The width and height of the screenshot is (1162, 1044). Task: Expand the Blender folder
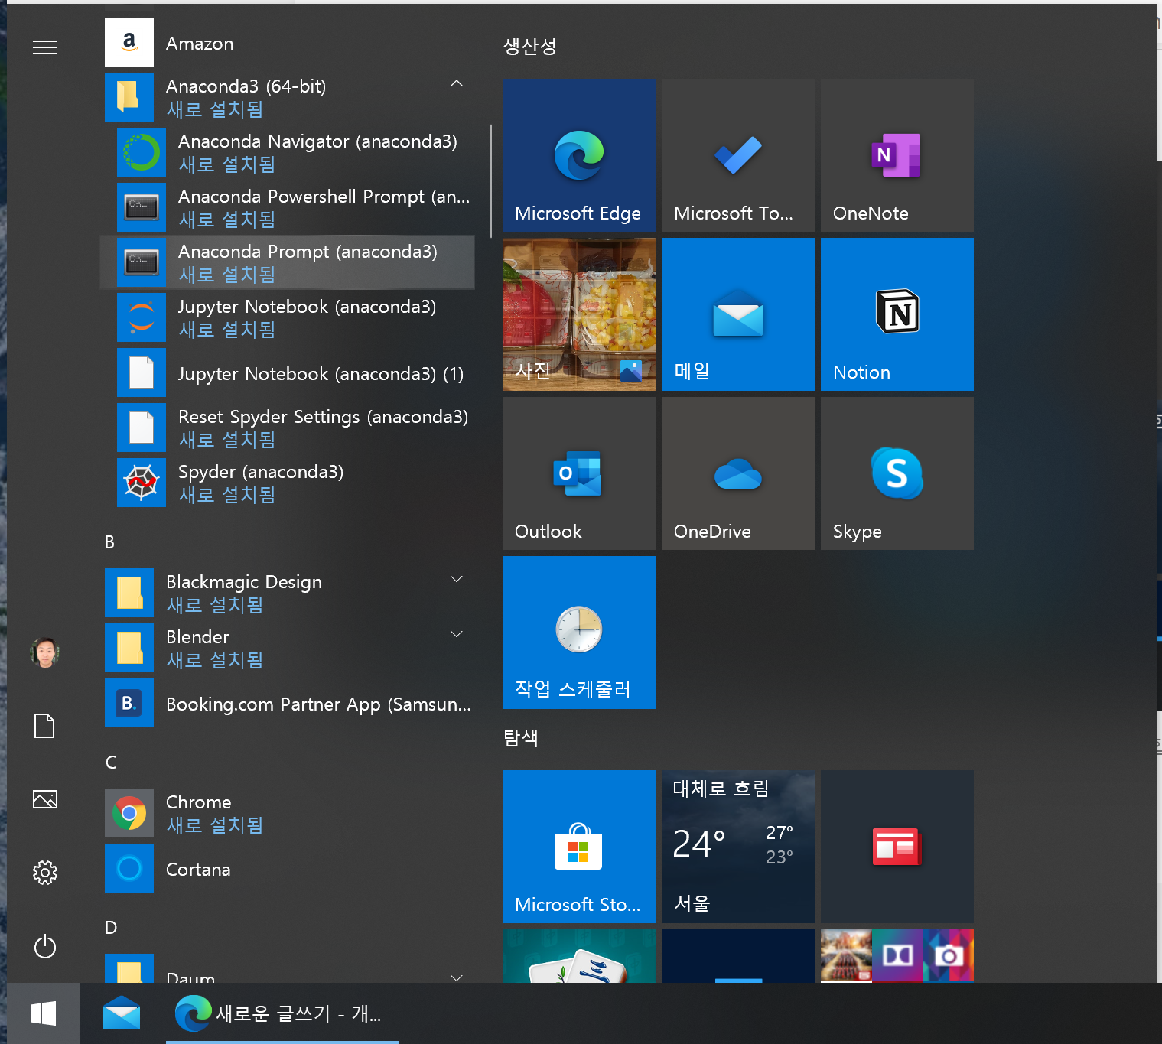tap(457, 634)
